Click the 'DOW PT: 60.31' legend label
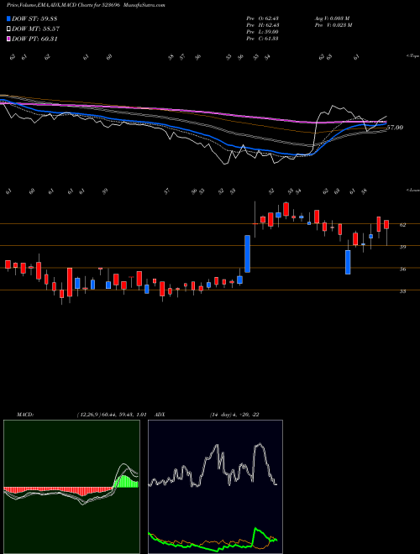The height and width of the screenshot is (554, 420). (x=34, y=39)
